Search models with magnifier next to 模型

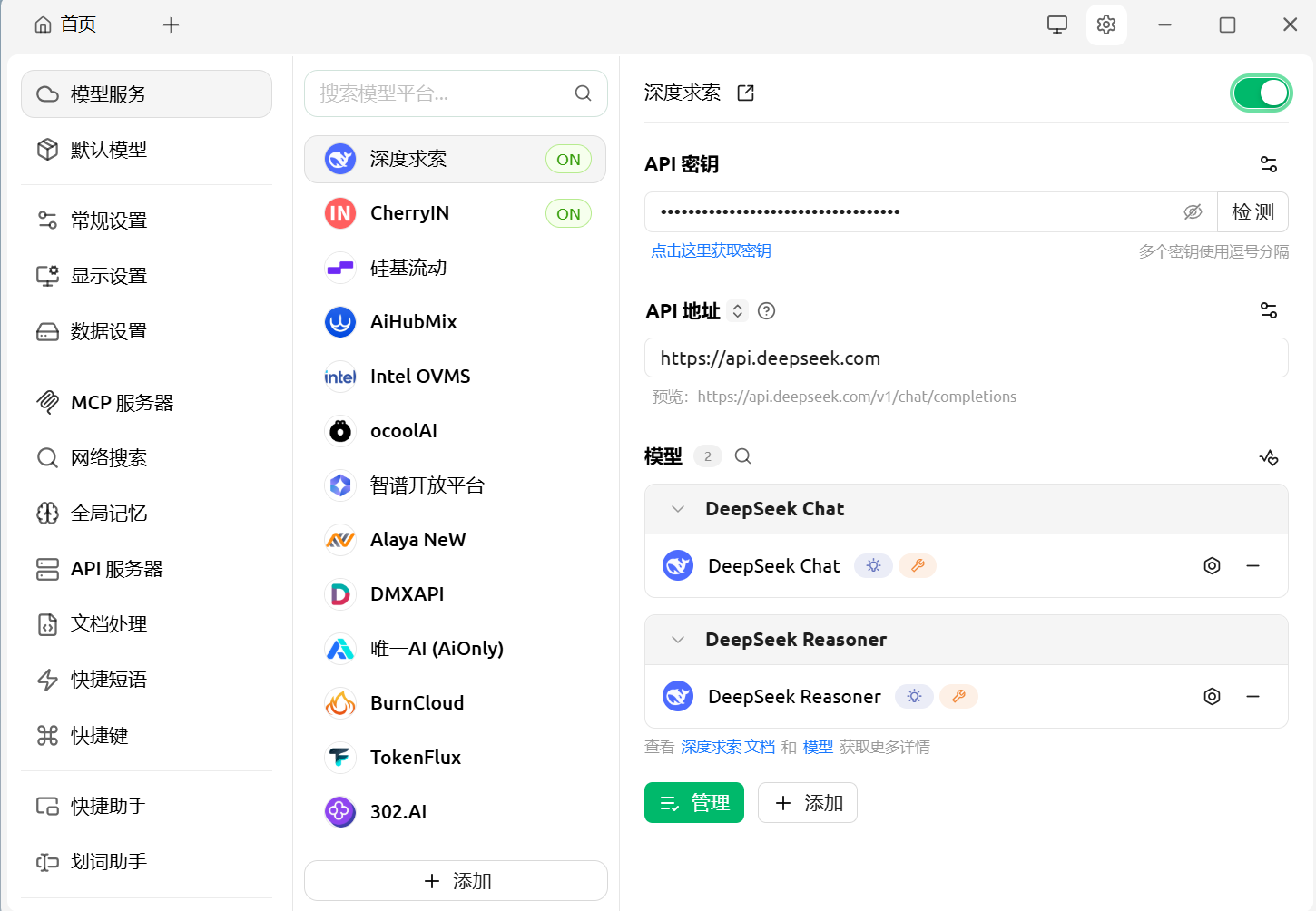743,456
